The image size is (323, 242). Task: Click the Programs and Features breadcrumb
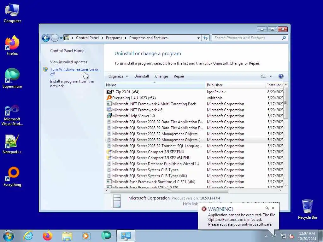pos(148,38)
